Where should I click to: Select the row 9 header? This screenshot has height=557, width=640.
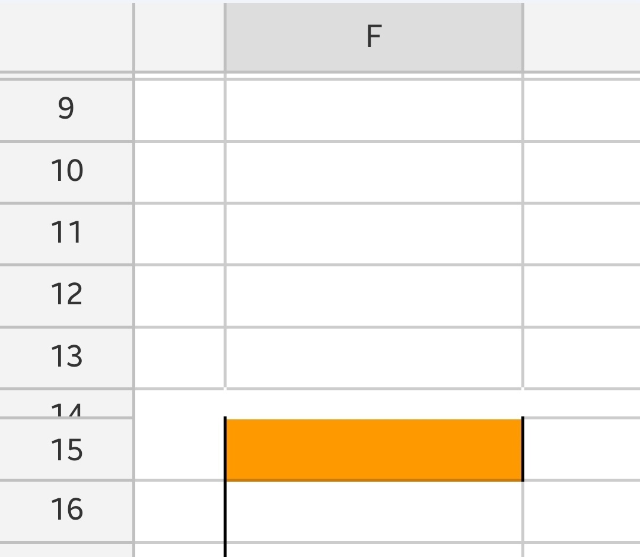(66, 110)
